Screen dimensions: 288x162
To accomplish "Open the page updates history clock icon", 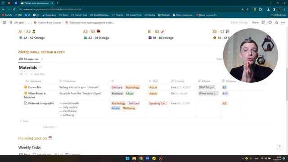I will (270, 22).
